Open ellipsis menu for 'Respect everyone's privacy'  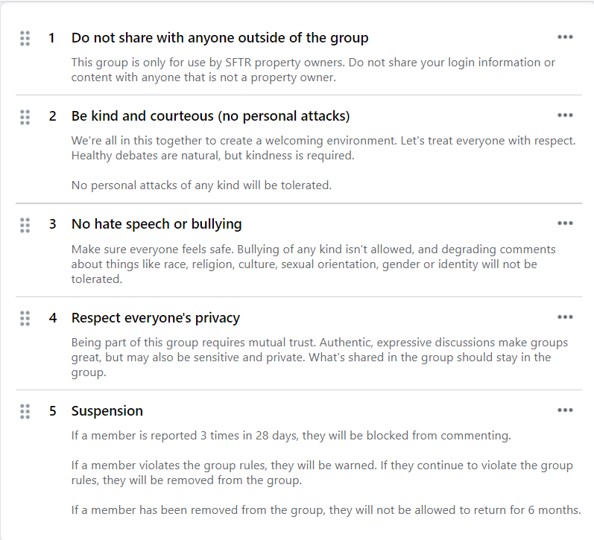click(x=565, y=317)
